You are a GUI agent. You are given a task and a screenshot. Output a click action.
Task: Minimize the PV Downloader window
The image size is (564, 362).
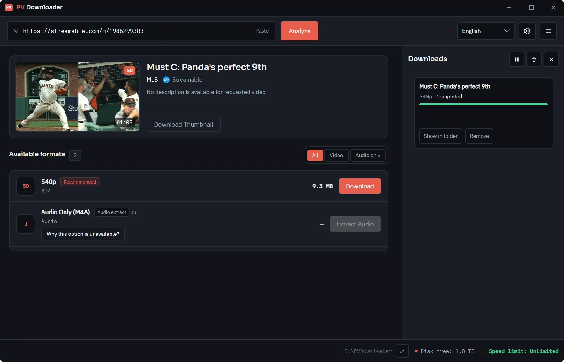509,8
